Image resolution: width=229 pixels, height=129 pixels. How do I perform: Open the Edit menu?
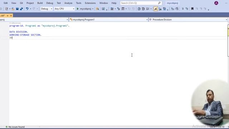pyautogui.click(x=6, y=3)
